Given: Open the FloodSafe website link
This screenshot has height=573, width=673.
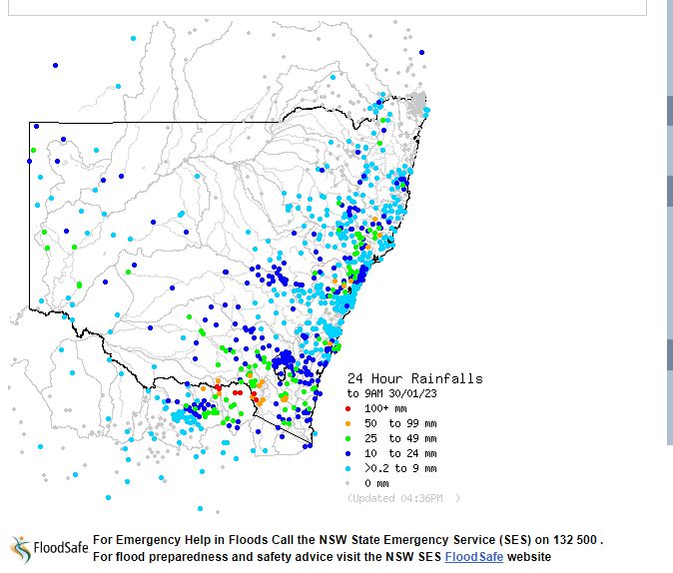Looking at the screenshot, I should point(473,556).
